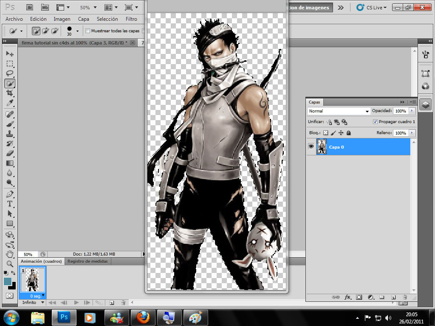The width and height of the screenshot is (435, 326).
Task: Open the Normal blend mode dropdown
Action: 339,111
